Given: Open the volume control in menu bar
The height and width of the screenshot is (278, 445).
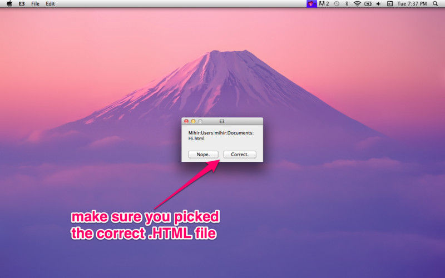Looking at the screenshot, I should pos(378,4).
